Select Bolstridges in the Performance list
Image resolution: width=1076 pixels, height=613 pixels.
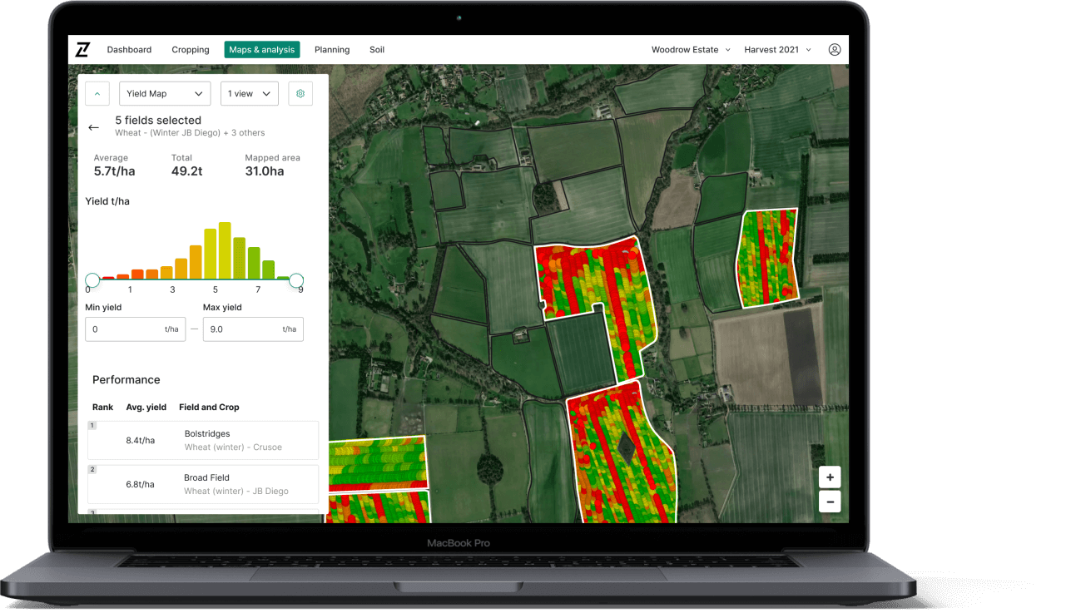pos(202,440)
